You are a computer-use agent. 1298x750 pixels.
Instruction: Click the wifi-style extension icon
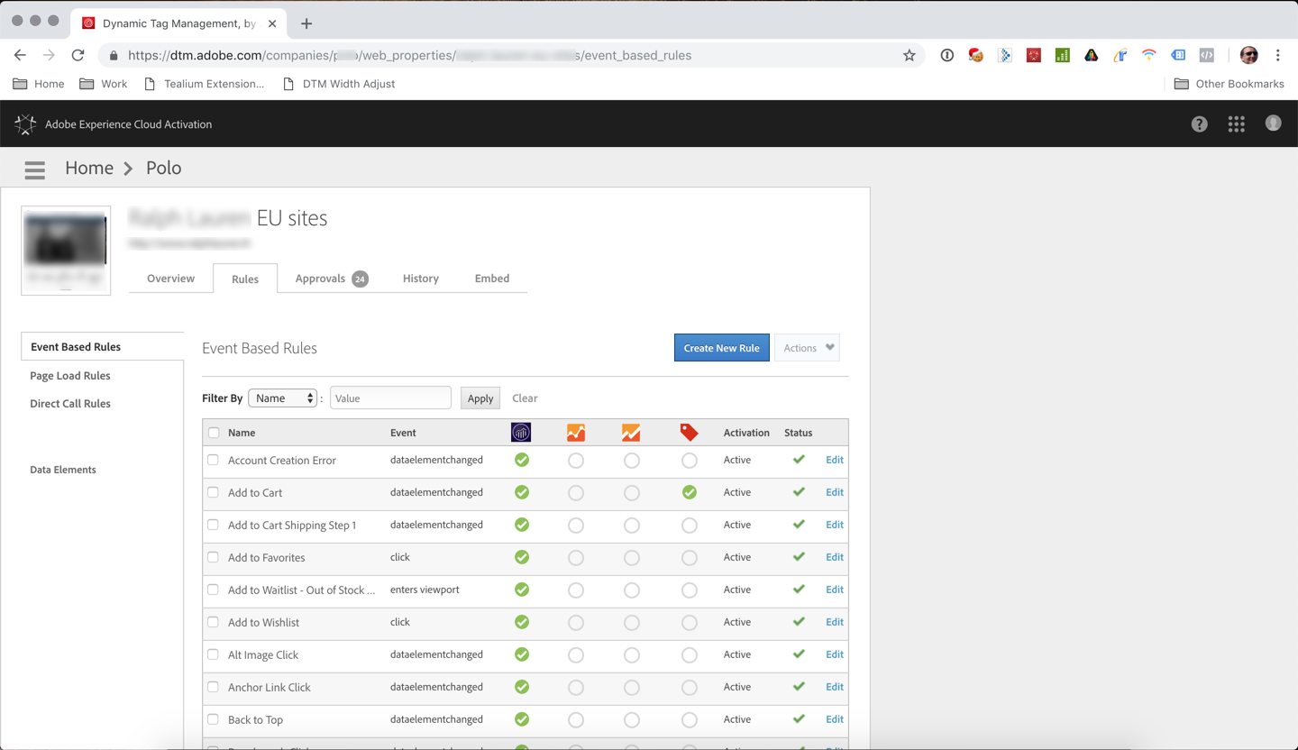[x=1148, y=55]
